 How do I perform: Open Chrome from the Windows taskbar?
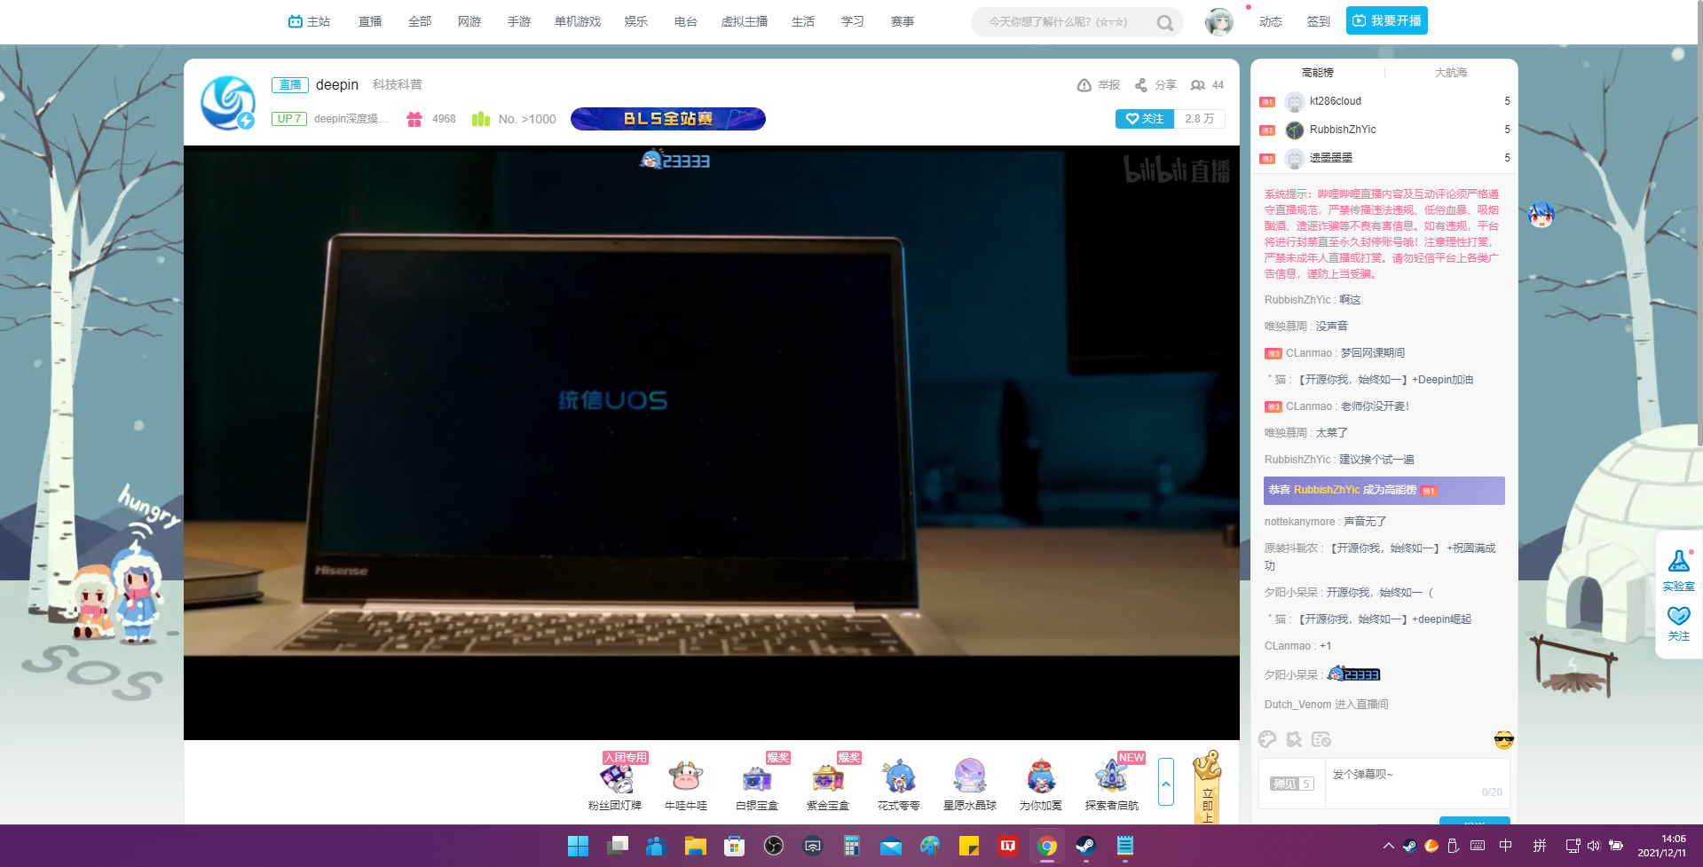(x=1047, y=846)
